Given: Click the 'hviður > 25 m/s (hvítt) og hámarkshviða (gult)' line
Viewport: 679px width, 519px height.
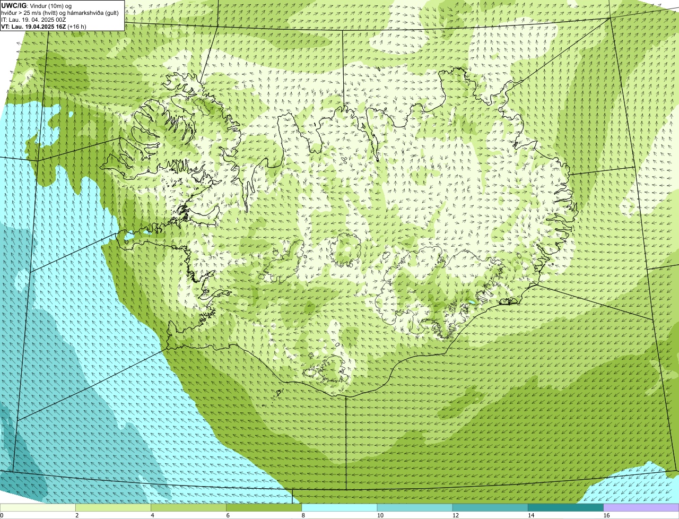Looking at the screenshot, I should tap(60, 13).
